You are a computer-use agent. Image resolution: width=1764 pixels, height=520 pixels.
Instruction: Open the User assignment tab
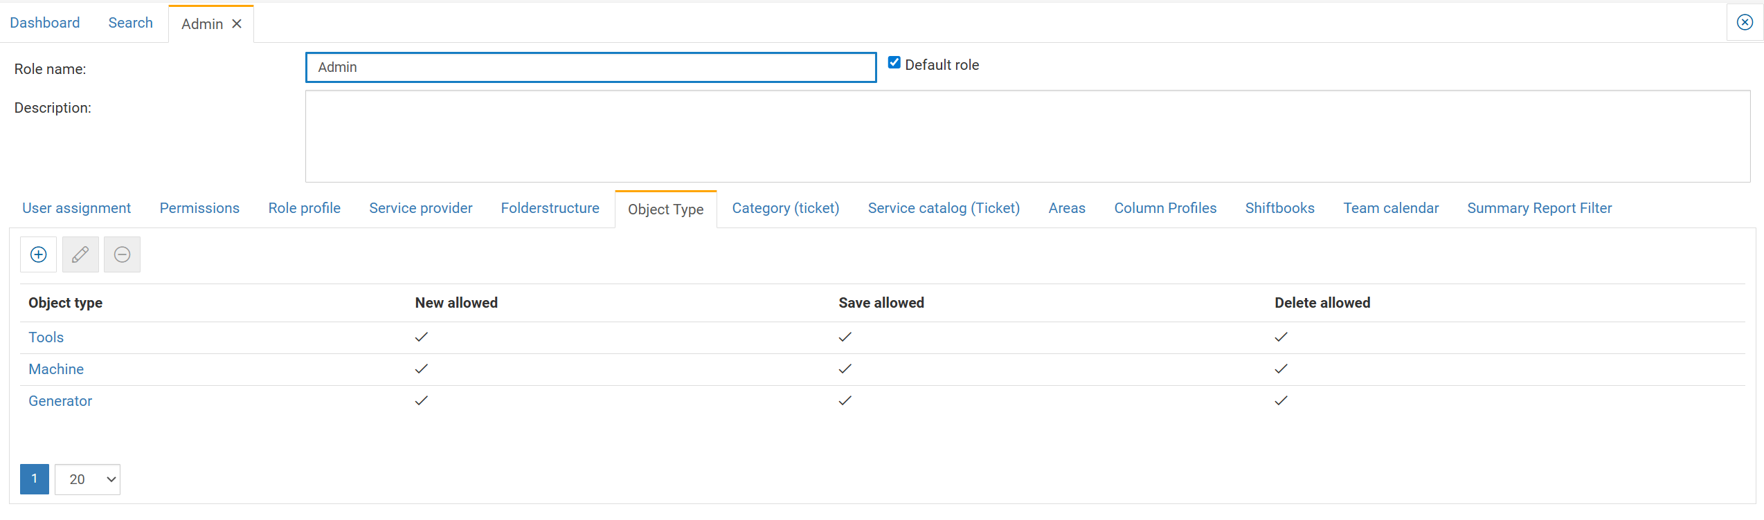click(x=76, y=208)
